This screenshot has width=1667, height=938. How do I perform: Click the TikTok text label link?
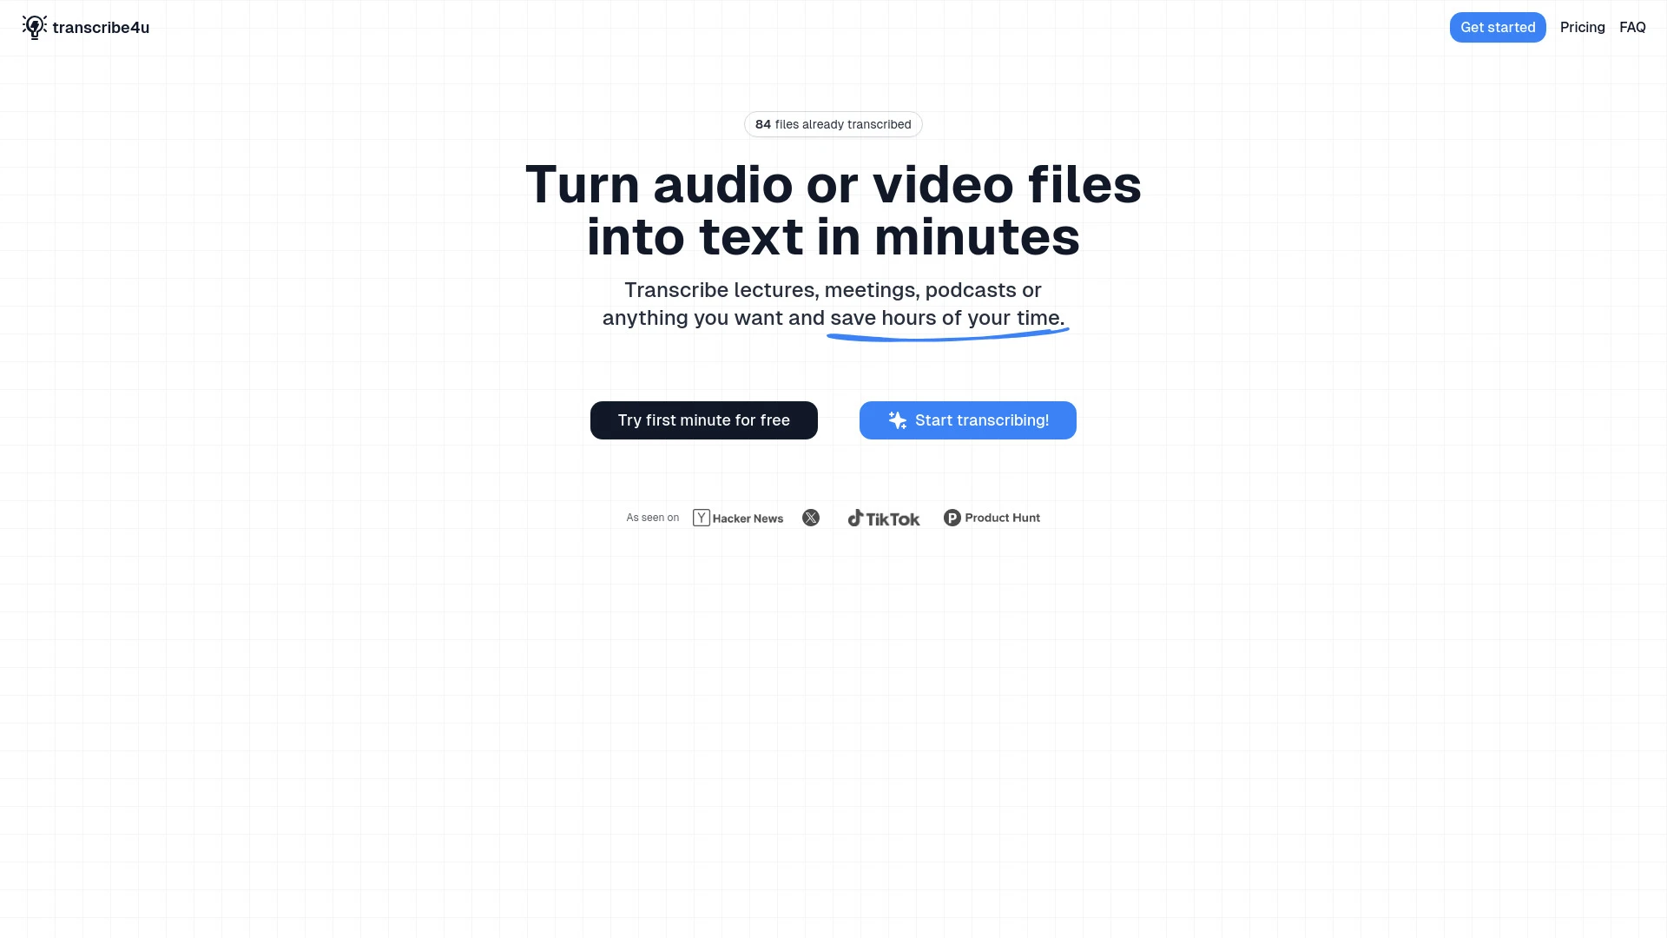(x=893, y=518)
